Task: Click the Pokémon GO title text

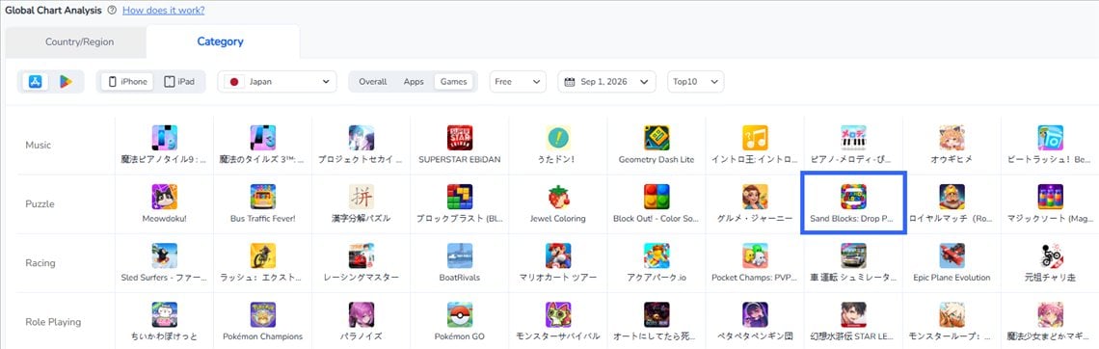Action: pos(460,336)
